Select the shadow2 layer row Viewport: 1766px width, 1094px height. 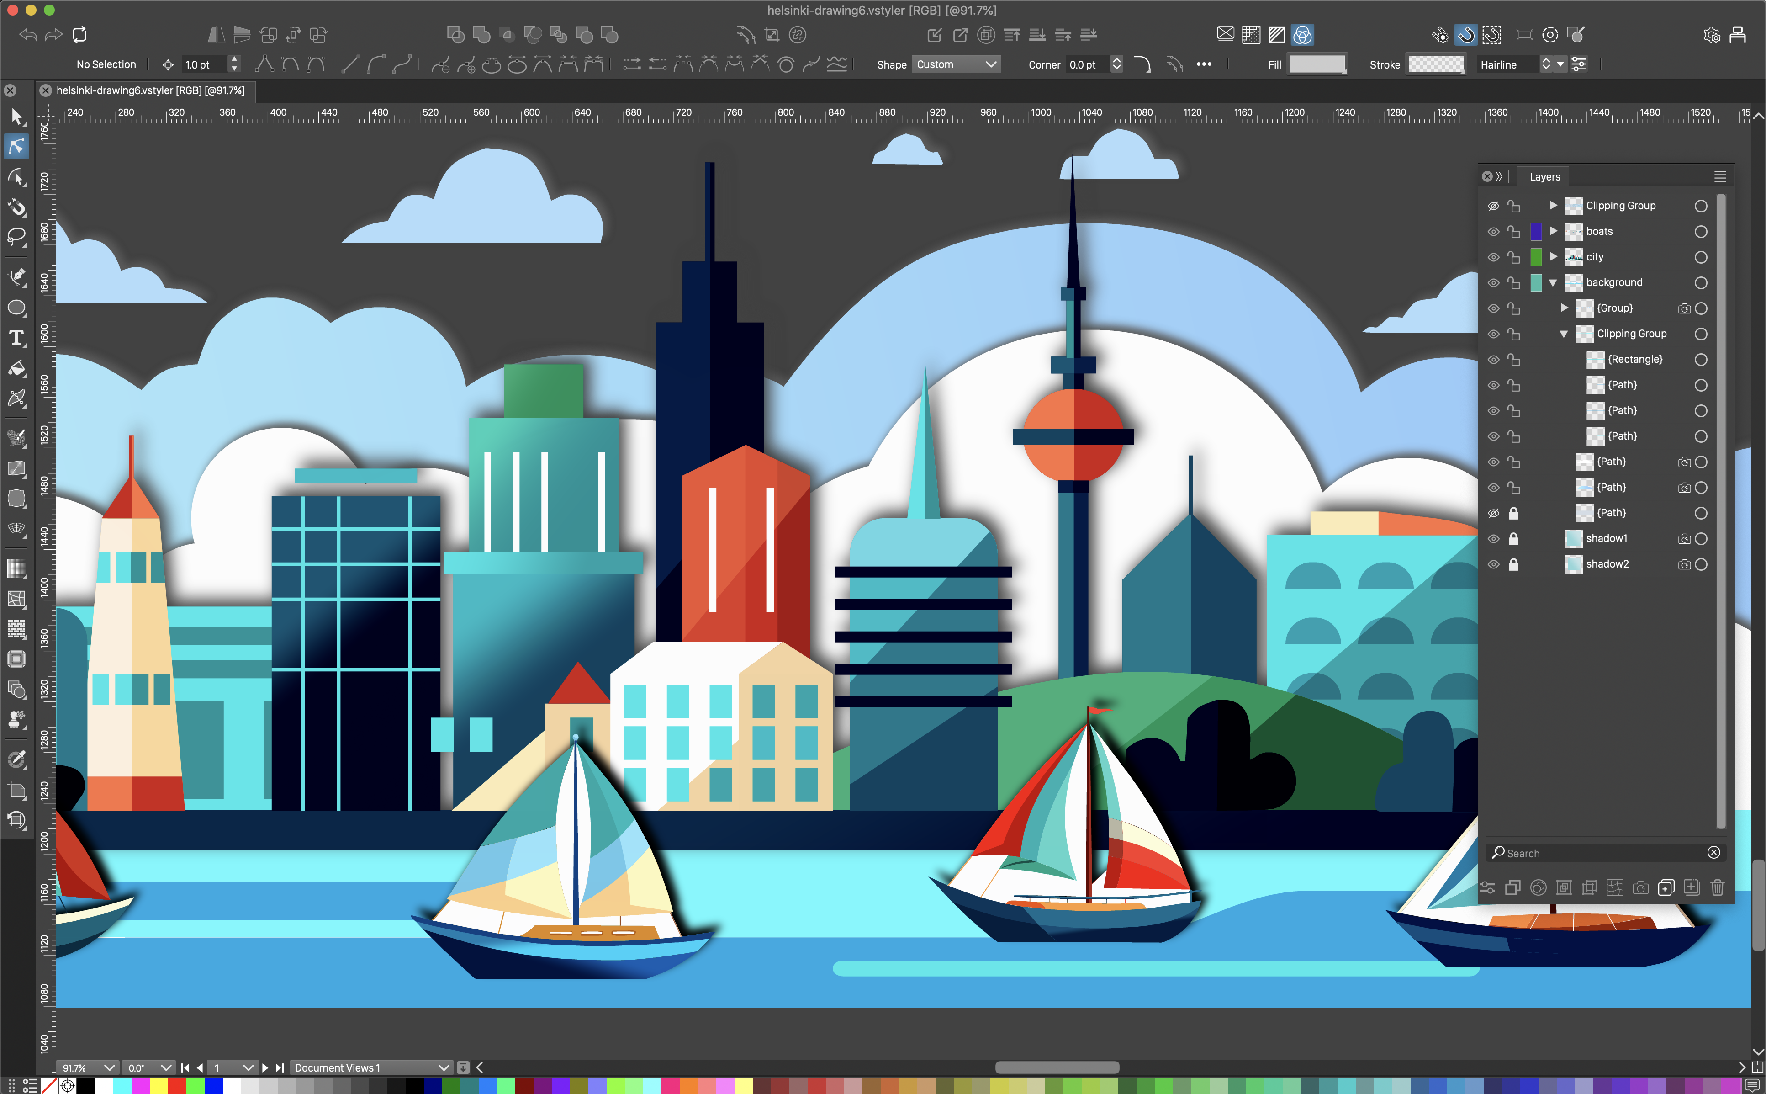tap(1598, 564)
